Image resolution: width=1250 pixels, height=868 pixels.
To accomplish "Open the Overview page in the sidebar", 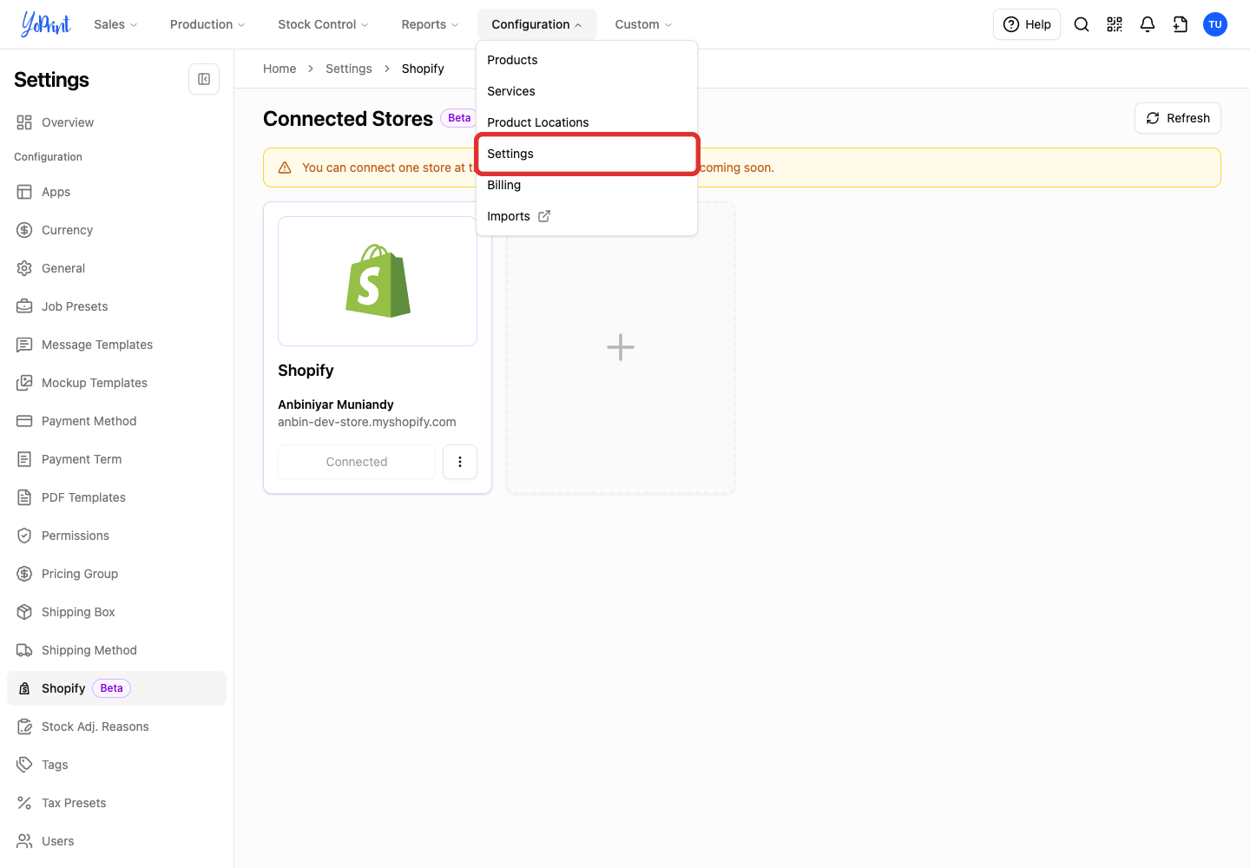I will tap(116, 122).
